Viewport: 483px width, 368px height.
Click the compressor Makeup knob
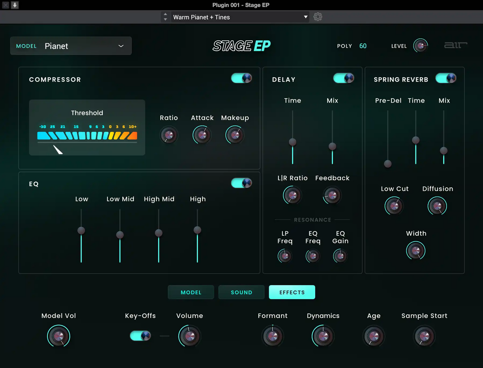click(x=235, y=135)
